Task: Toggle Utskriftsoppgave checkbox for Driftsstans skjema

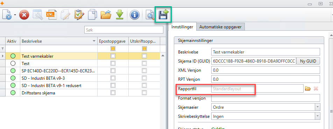Action: tap(144, 93)
